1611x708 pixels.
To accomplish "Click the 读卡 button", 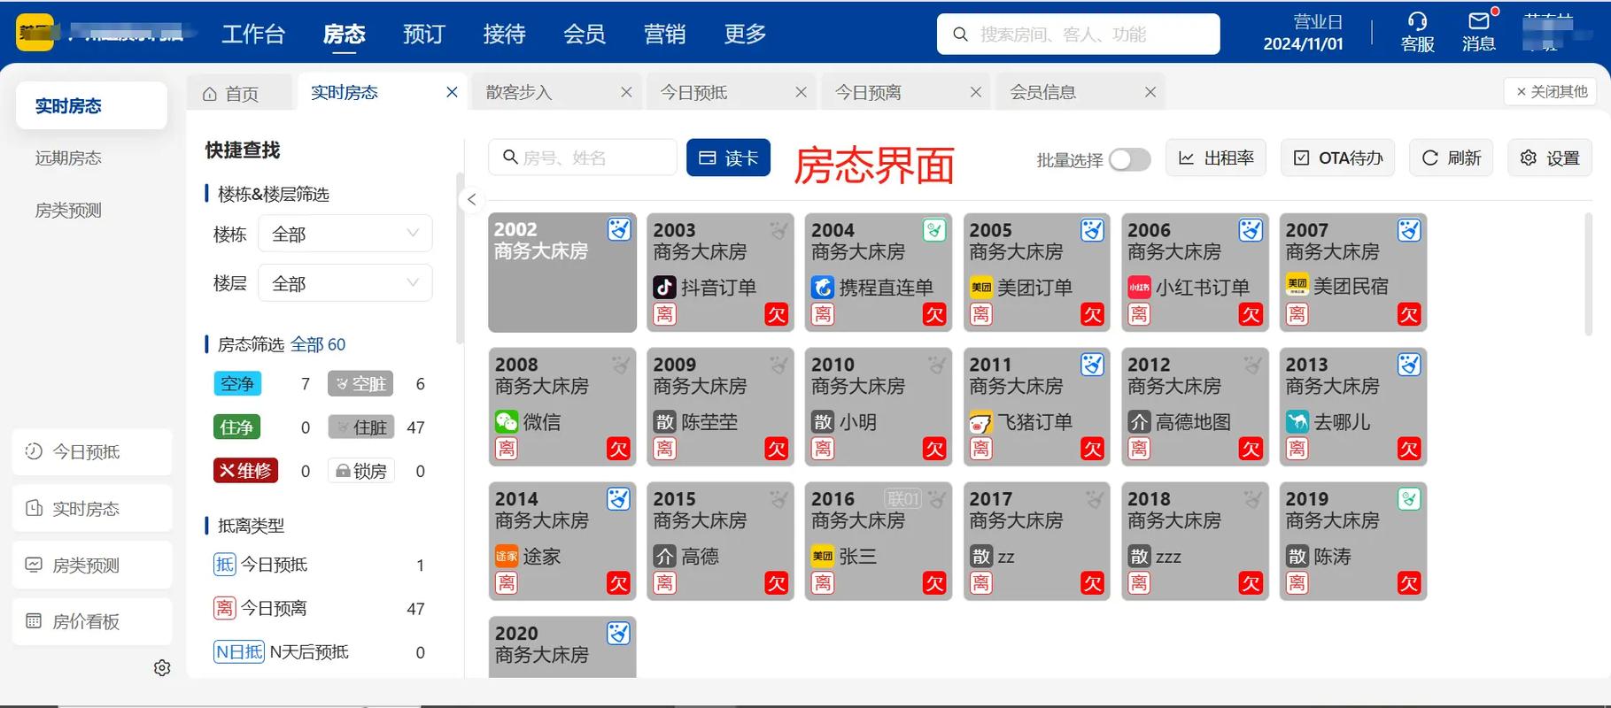I will pos(728,158).
